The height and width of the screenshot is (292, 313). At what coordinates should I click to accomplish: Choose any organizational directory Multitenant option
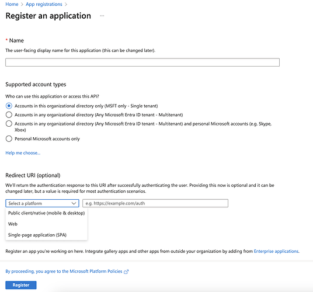[9, 115]
